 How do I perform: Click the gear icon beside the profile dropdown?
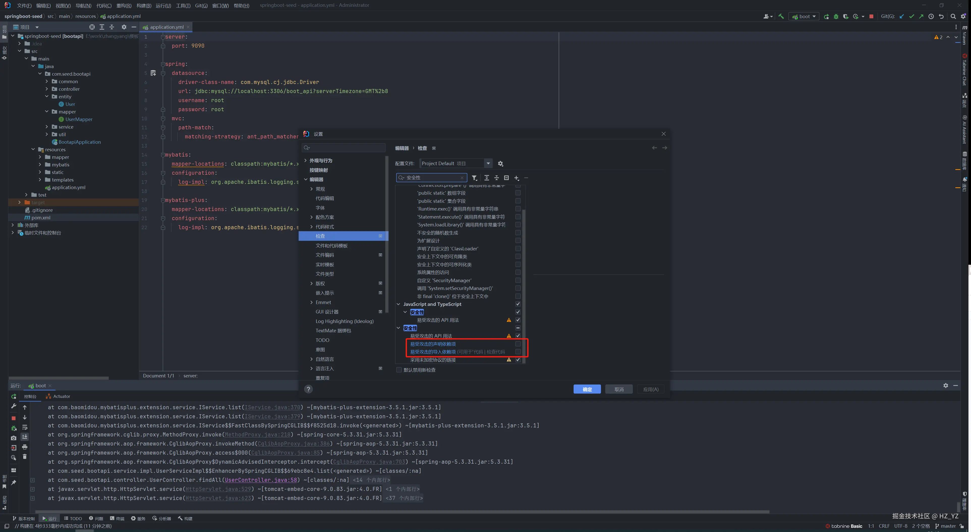[500, 164]
